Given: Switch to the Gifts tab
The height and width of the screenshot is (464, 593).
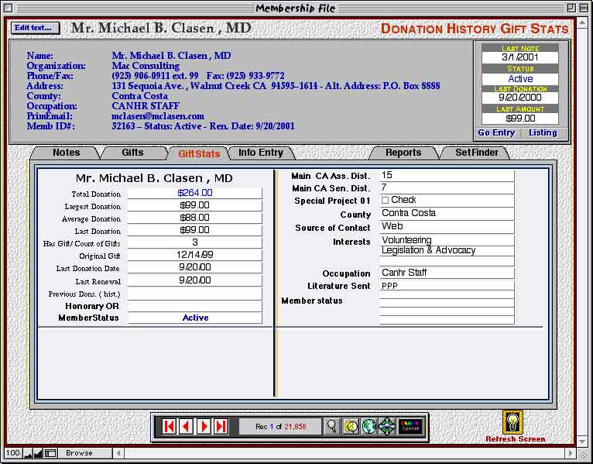Looking at the screenshot, I should pyautogui.click(x=132, y=153).
